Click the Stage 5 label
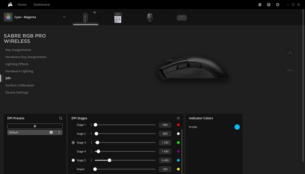305x174 pixels. pos(81,160)
